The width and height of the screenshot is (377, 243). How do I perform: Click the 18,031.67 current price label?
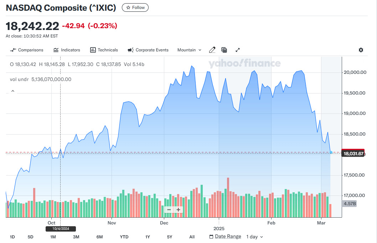[353, 154]
